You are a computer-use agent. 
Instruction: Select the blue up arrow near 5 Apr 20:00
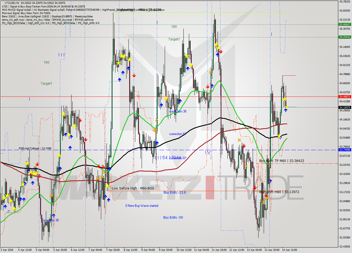[x=60, y=169]
